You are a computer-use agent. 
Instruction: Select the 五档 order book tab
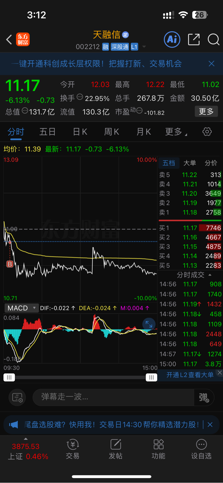pos(169,163)
